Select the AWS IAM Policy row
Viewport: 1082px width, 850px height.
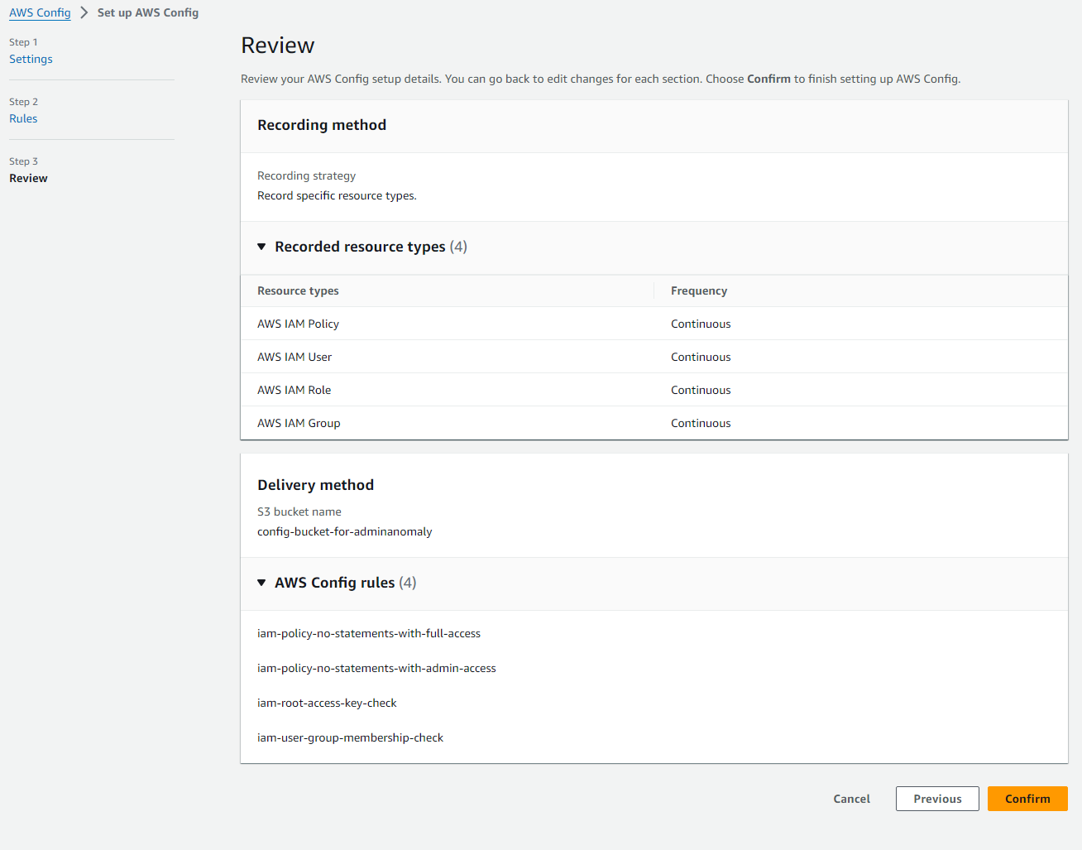[x=298, y=324]
